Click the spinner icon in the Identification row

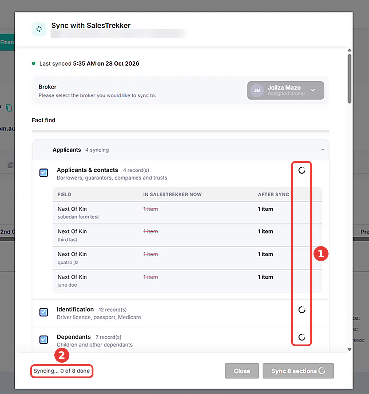302,310
